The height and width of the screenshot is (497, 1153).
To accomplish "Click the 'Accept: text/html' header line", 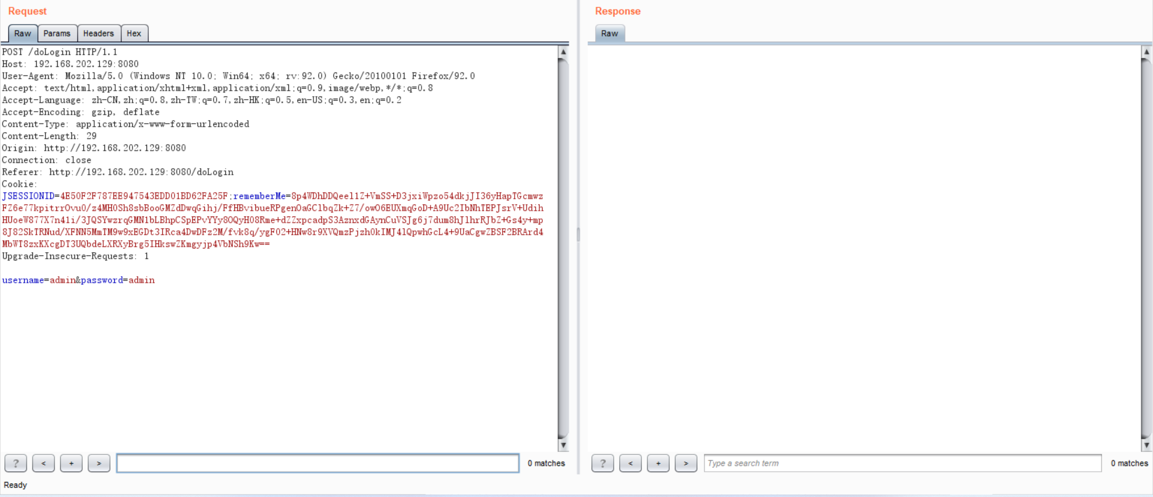I will point(217,88).
